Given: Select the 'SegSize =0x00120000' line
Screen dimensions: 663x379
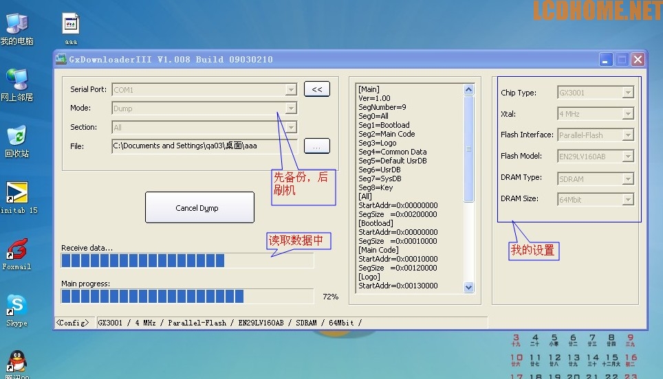Looking at the screenshot, I should 398,268.
